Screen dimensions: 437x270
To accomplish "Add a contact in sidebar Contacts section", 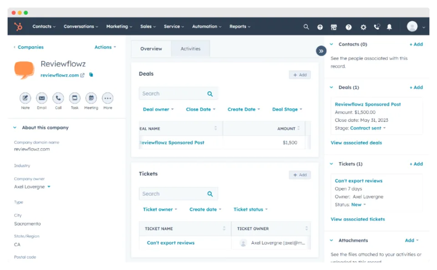I will (416, 44).
